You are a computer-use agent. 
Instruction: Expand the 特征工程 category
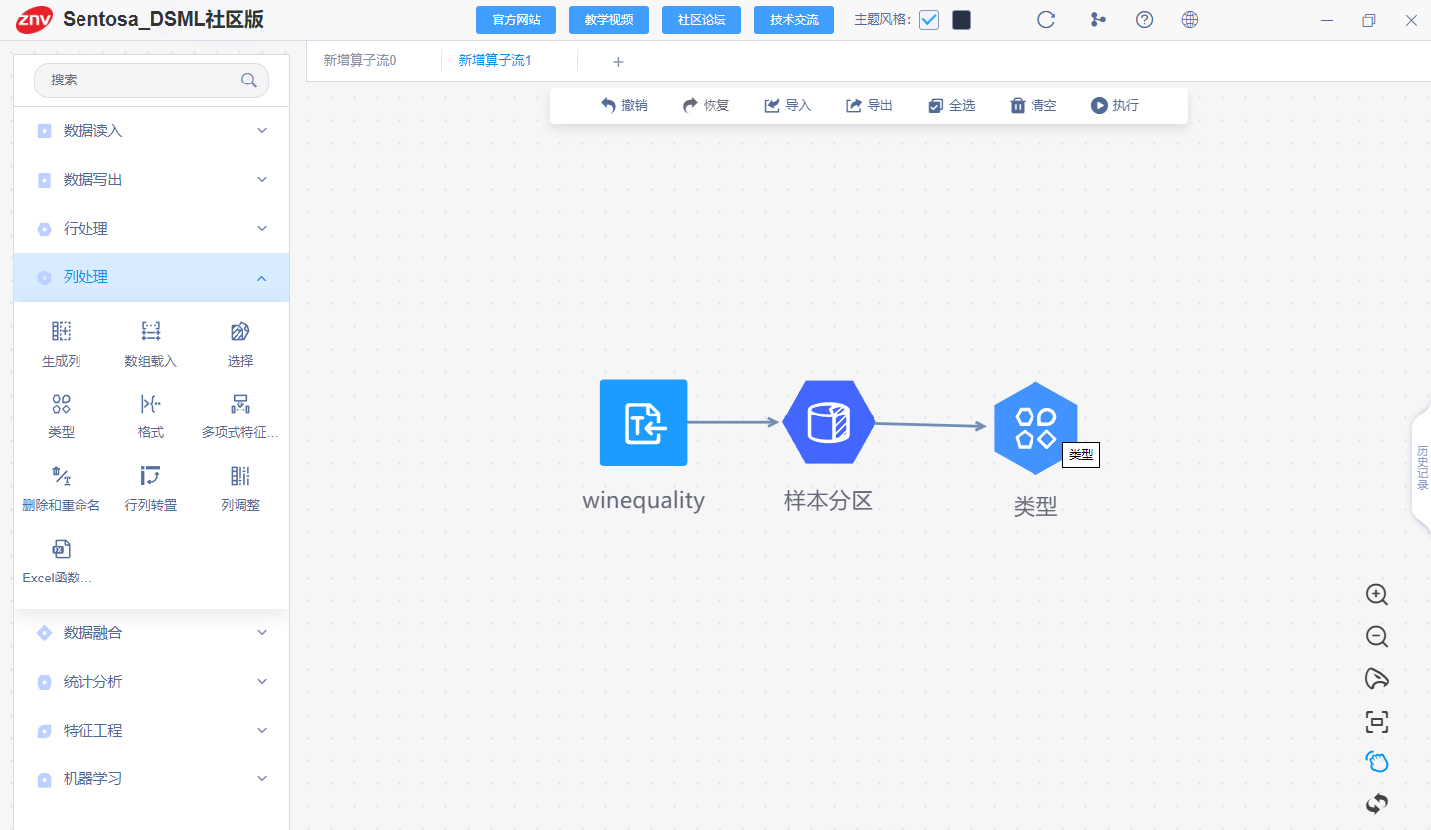coord(151,731)
